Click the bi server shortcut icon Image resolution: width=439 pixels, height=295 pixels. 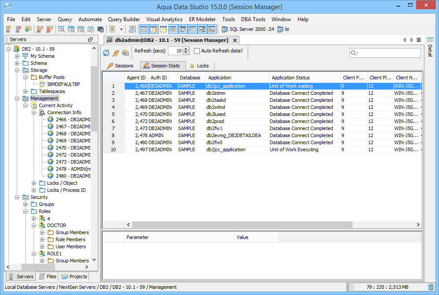pos(280,29)
